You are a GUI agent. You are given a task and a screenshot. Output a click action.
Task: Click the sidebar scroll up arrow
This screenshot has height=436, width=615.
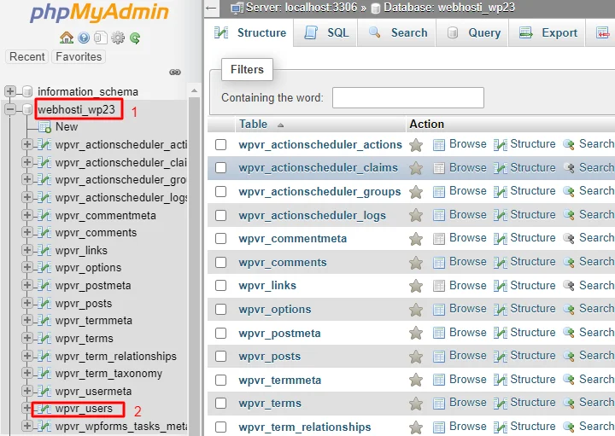(194, 90)
